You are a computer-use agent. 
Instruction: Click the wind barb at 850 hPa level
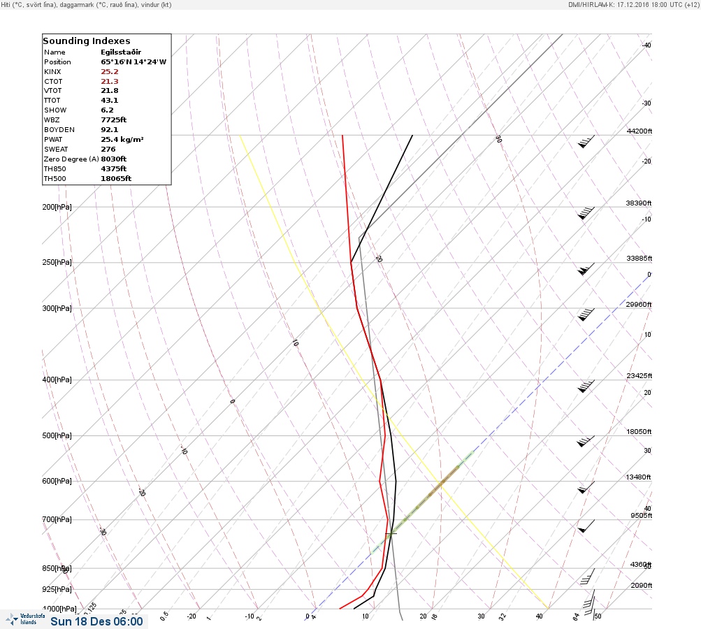tap(588, 577)
